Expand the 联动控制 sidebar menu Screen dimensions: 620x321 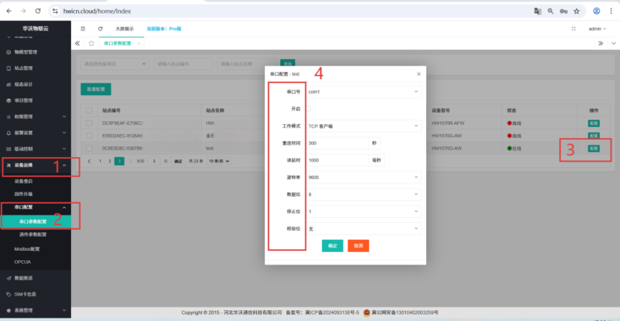click(x=35, y=149)
